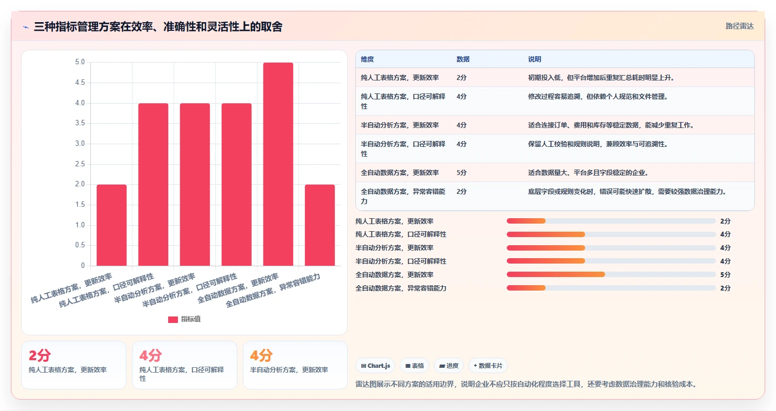Click the 数据卡片 tag
This screenshot has width=776, height=411.
point(488,366)
